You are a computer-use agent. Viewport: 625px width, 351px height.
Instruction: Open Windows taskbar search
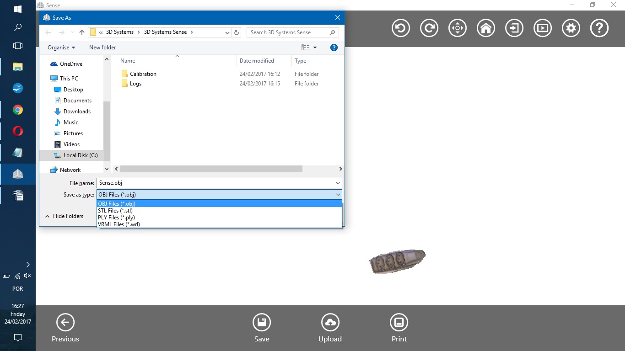[18, 27]
